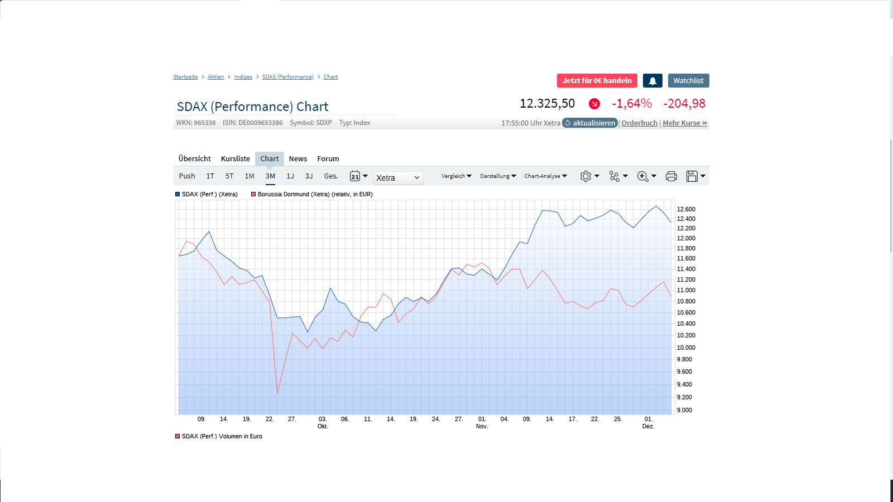Select the Ges. time range

pos(331,176)
